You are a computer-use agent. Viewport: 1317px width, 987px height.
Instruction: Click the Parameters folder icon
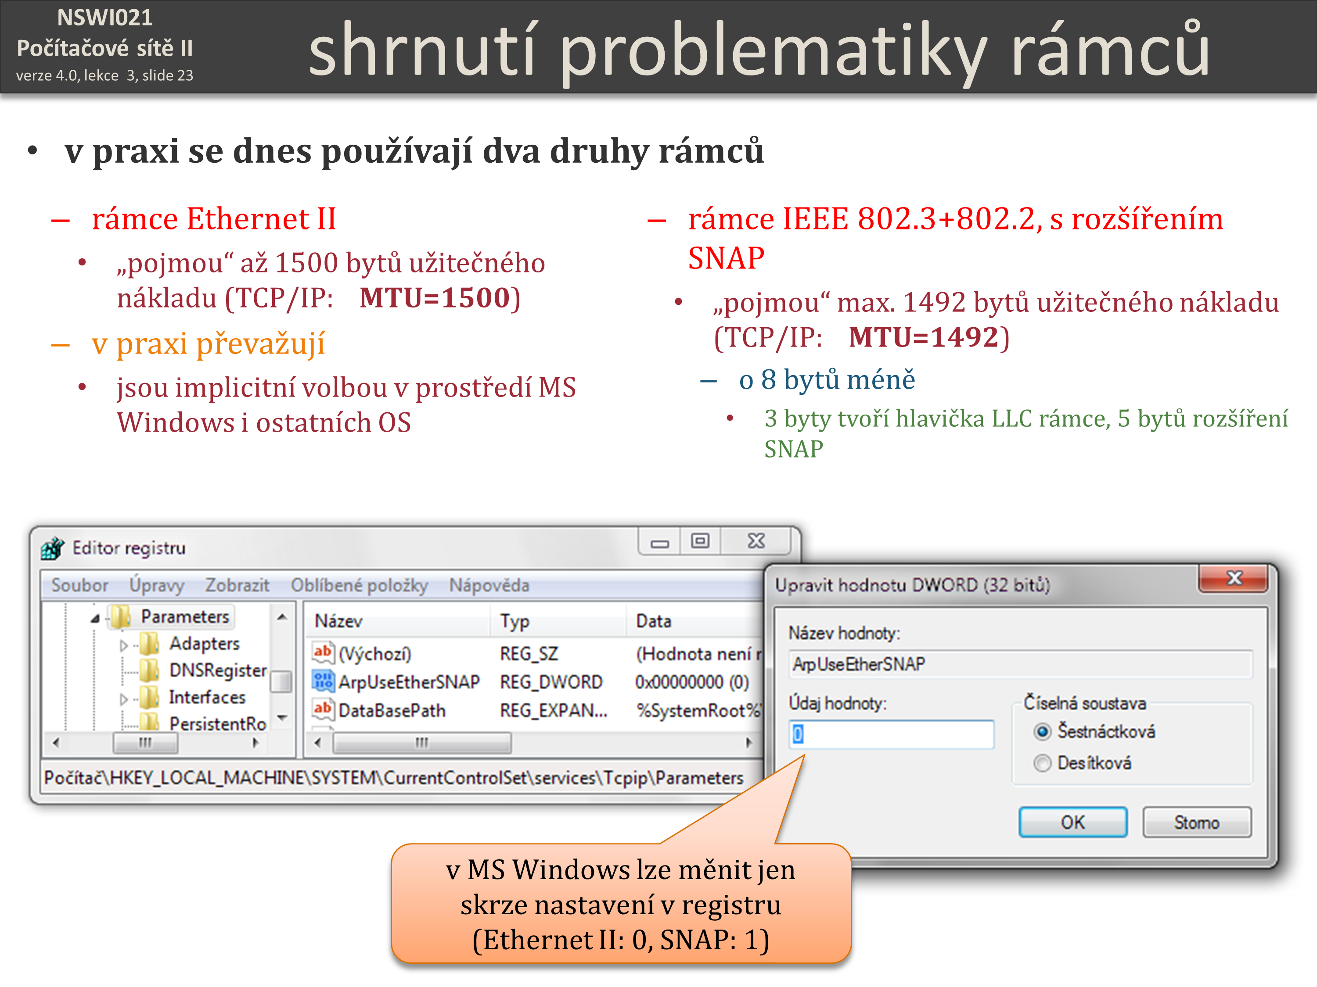(121, 617)
